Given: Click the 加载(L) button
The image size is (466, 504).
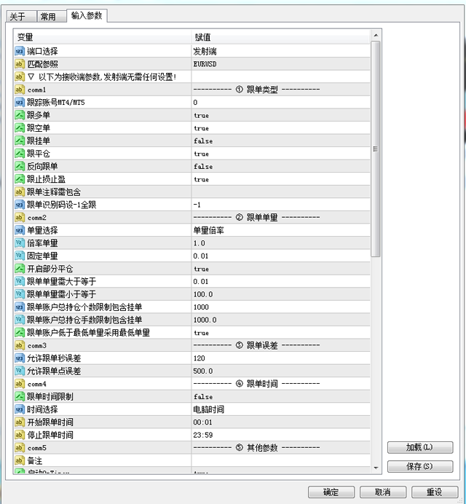Looking at the screenshot, I should tap(419, 447).
